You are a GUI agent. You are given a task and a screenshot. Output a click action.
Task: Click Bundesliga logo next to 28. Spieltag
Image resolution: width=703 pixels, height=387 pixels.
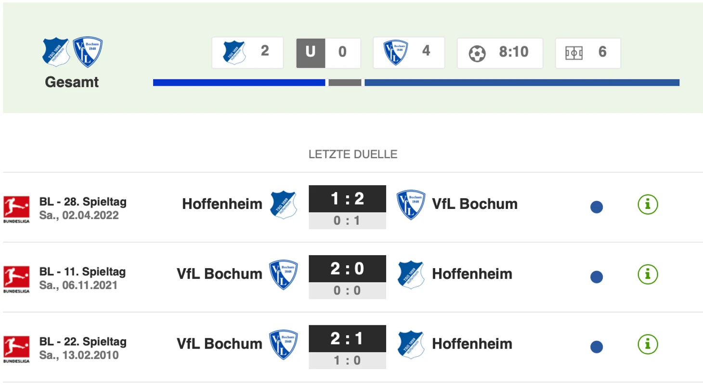[16, 209]
